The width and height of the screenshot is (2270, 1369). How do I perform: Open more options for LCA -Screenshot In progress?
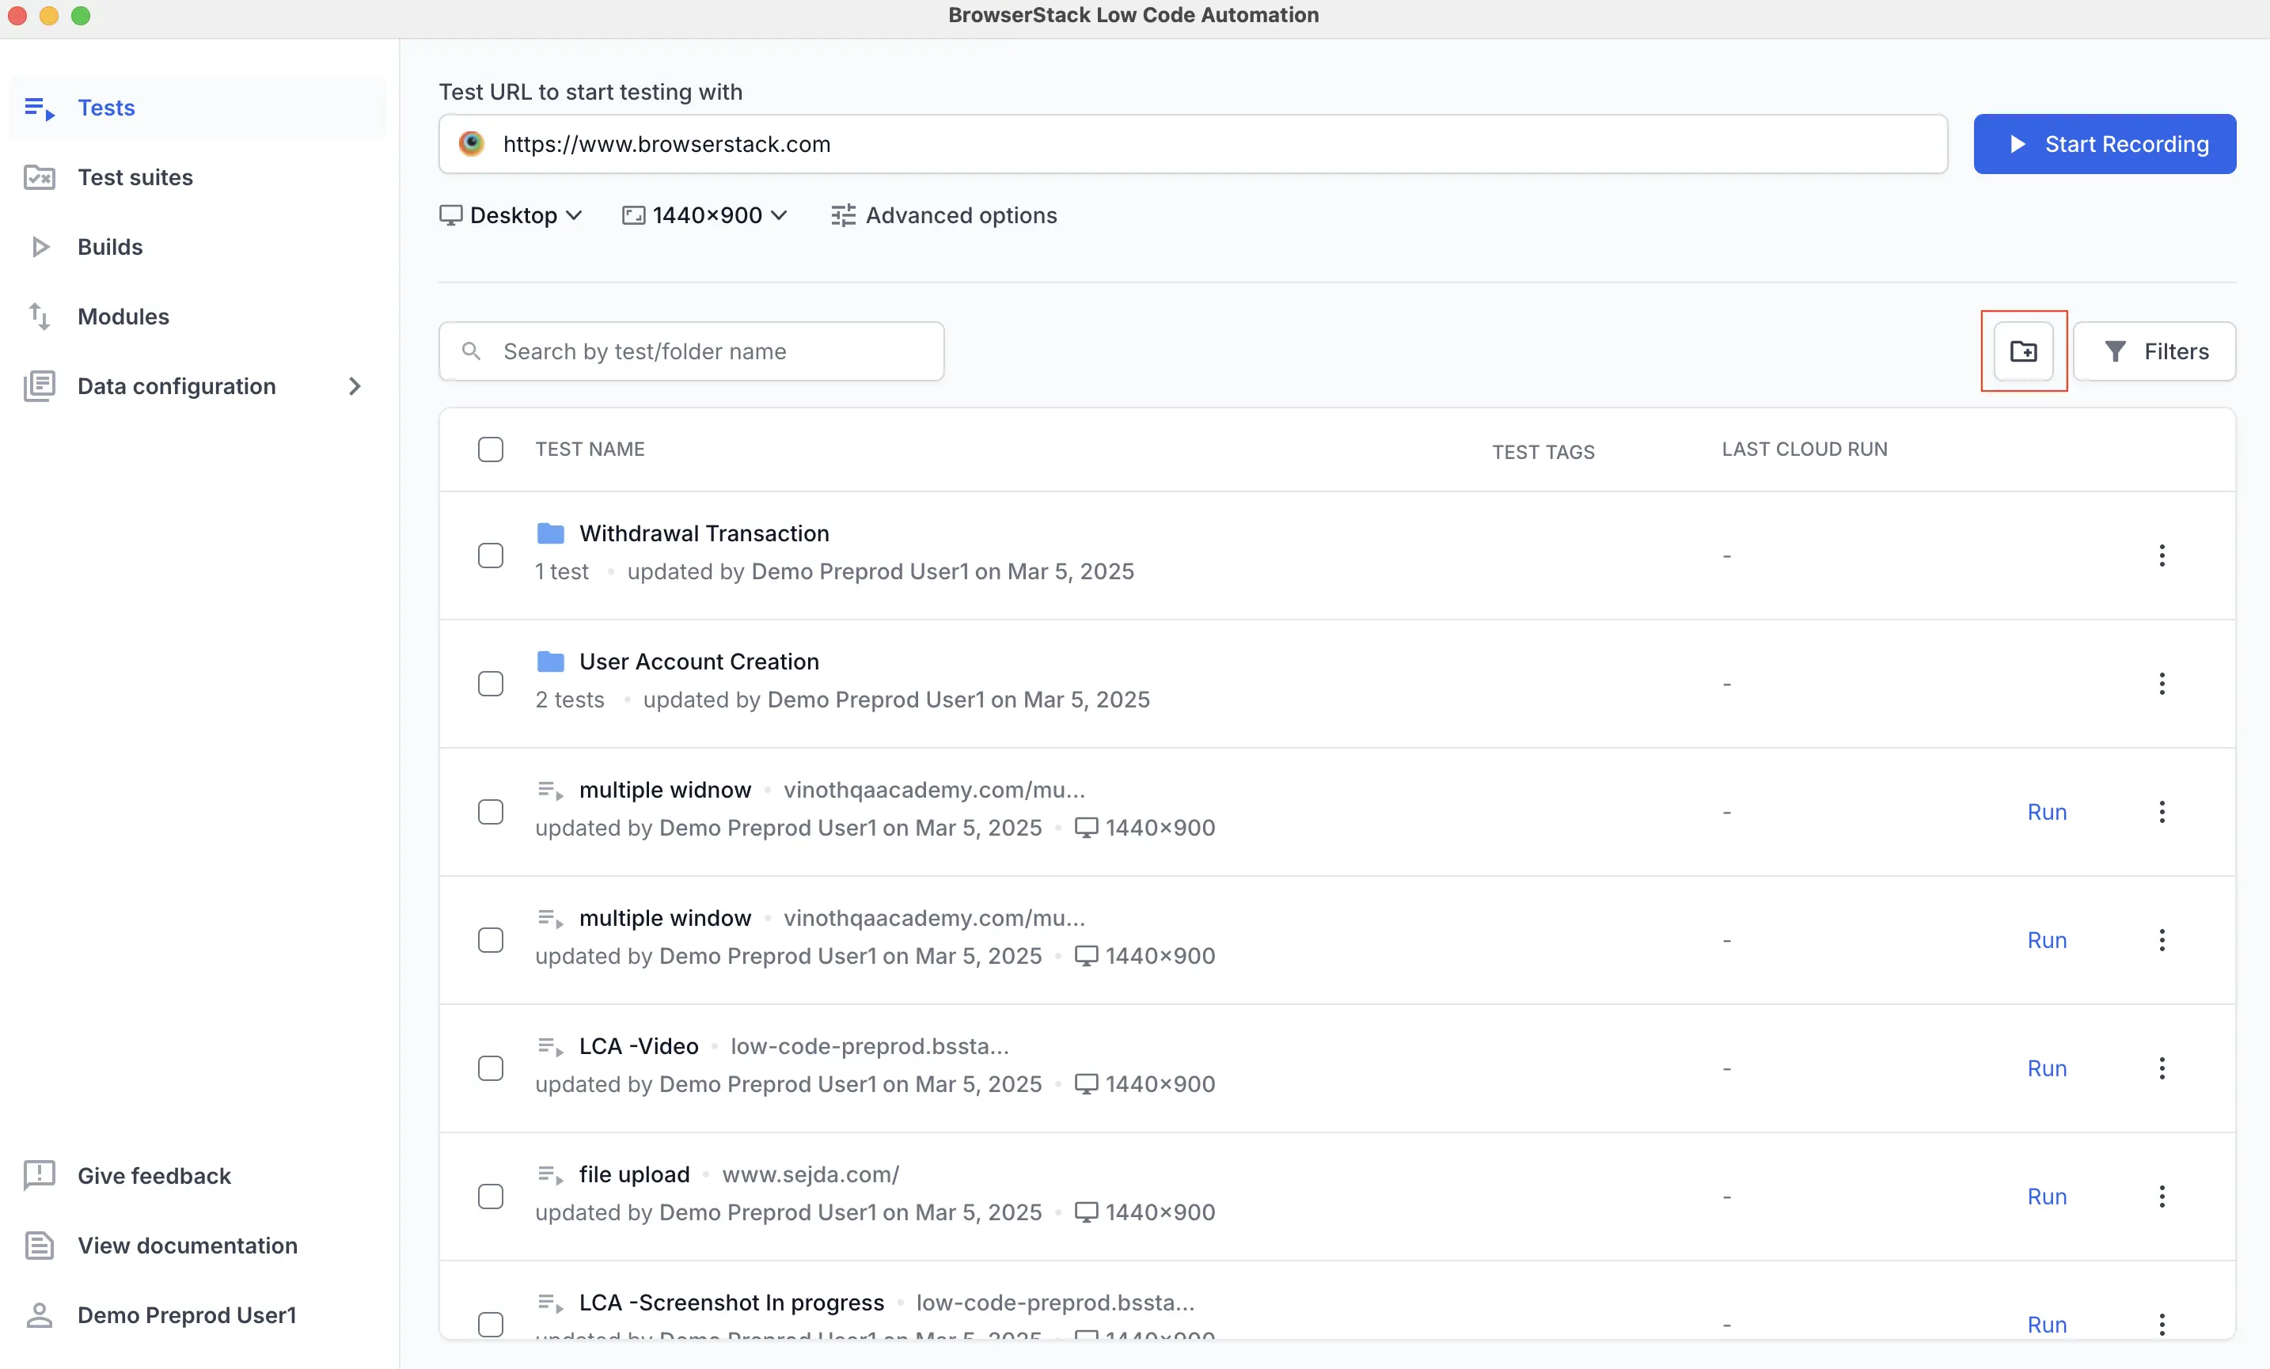coord(2162,1324)
